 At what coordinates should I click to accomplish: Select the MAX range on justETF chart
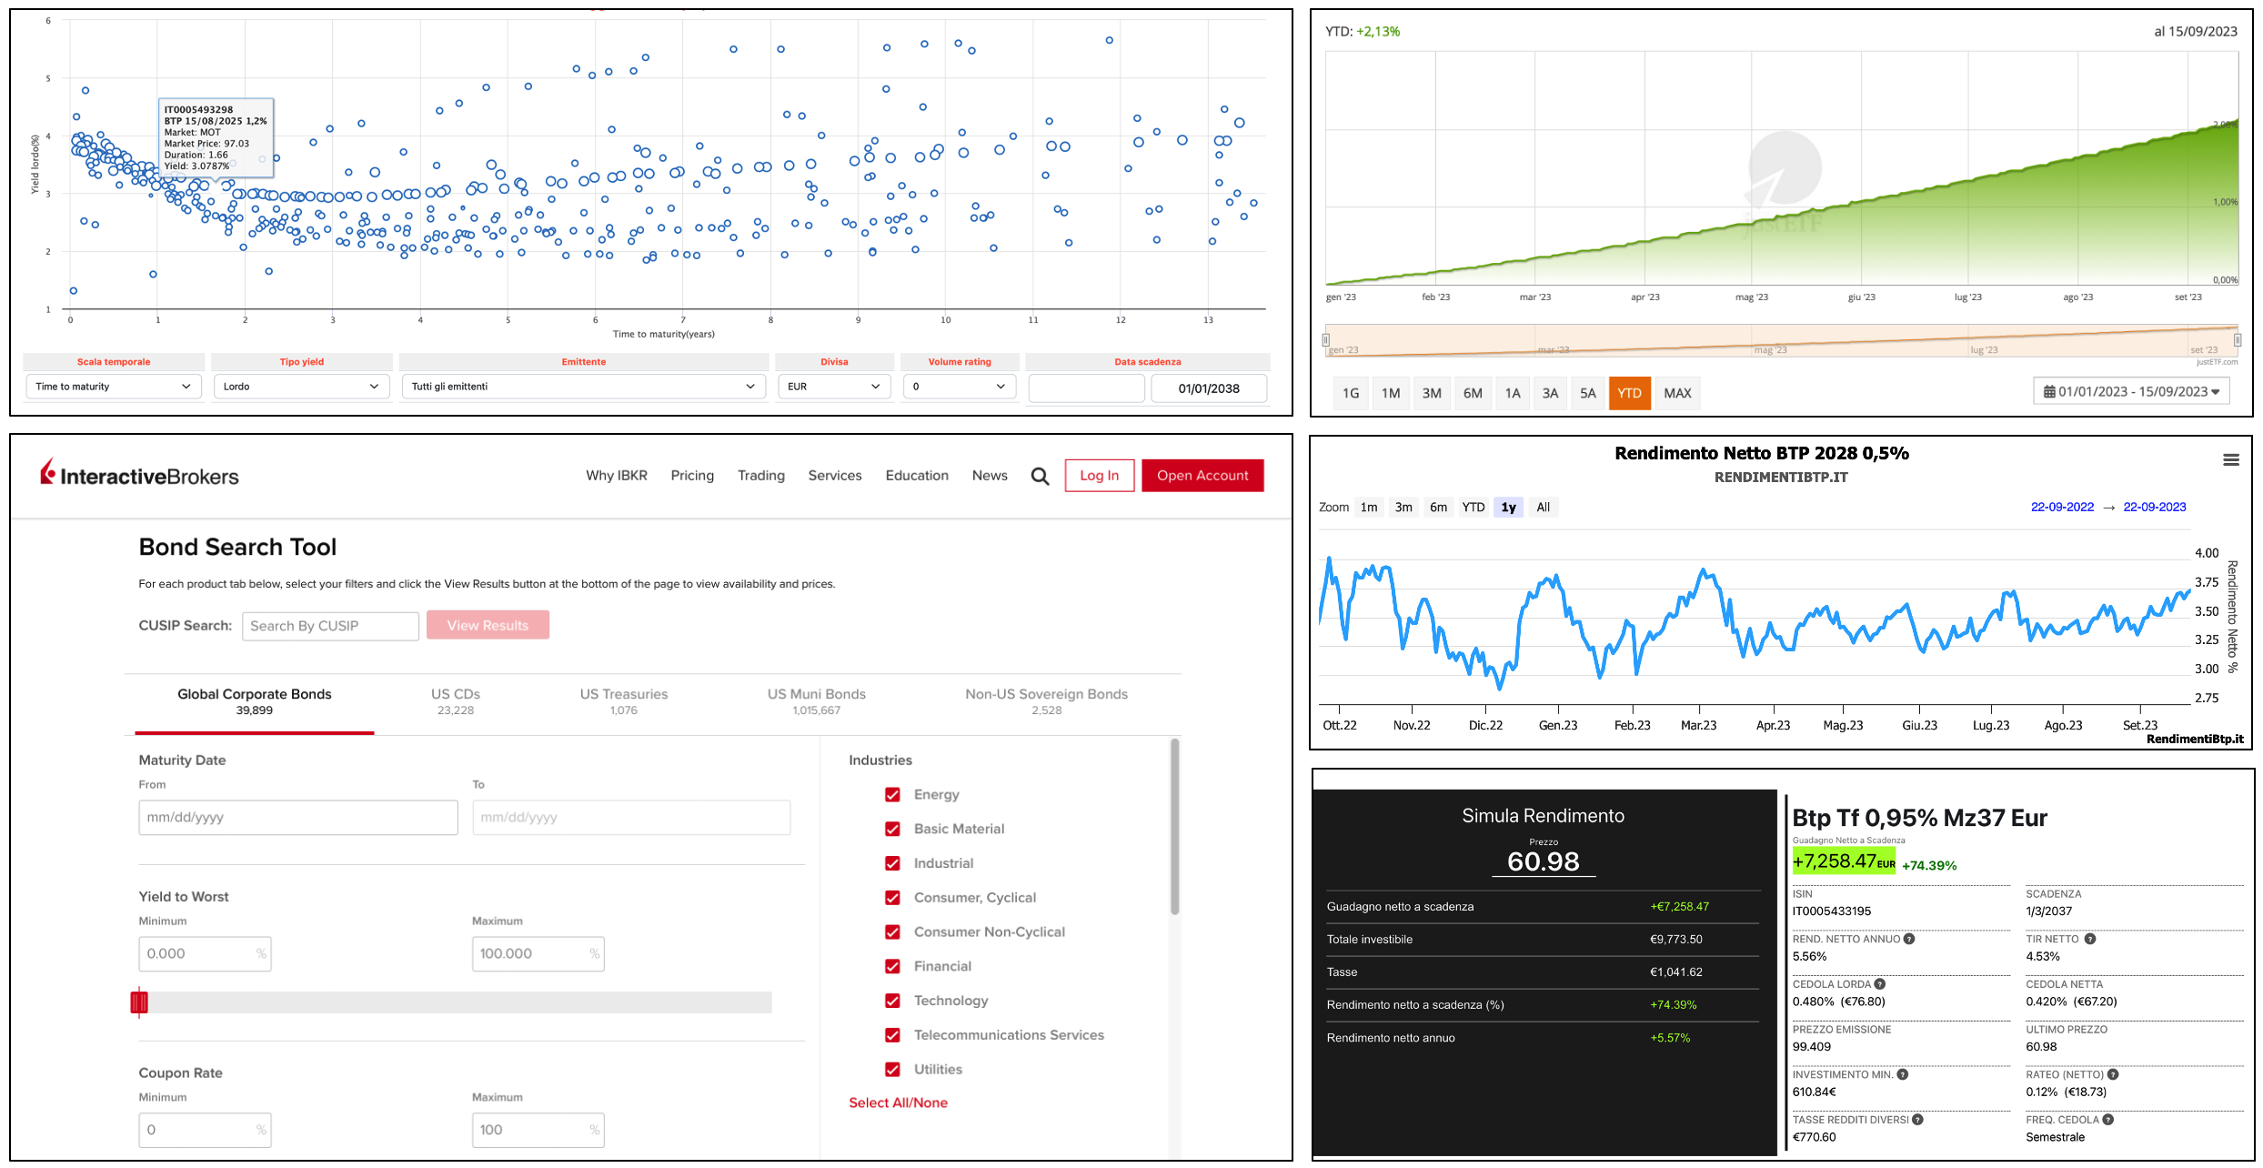coord(1677,393)
